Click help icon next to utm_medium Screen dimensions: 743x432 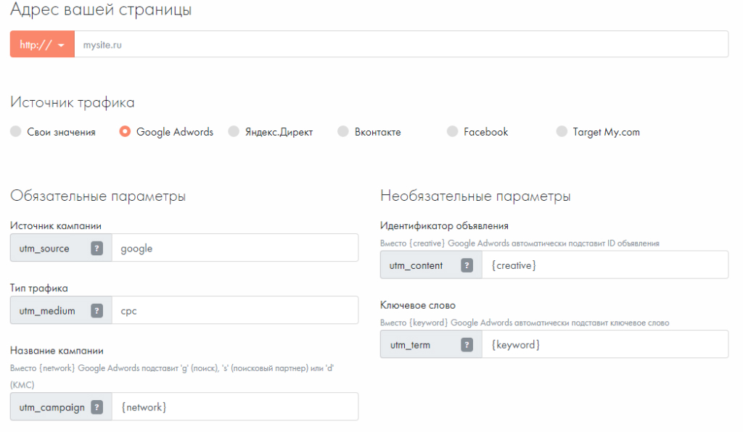[x=97, y=311]
